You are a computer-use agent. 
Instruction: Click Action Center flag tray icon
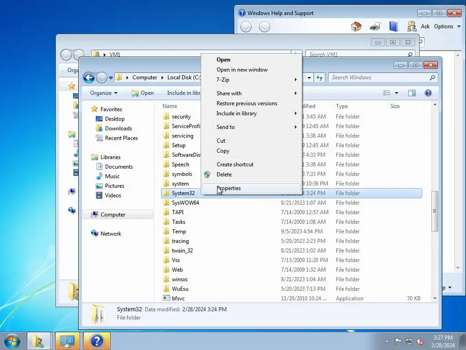(x=398, y=341)
